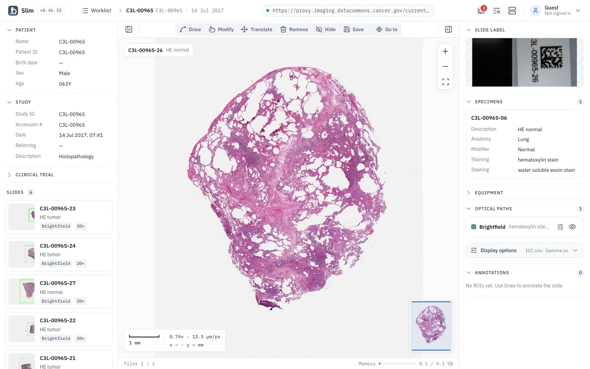Open the debug notifications icon with badge
Screen dimensions: 590x369
481,10
